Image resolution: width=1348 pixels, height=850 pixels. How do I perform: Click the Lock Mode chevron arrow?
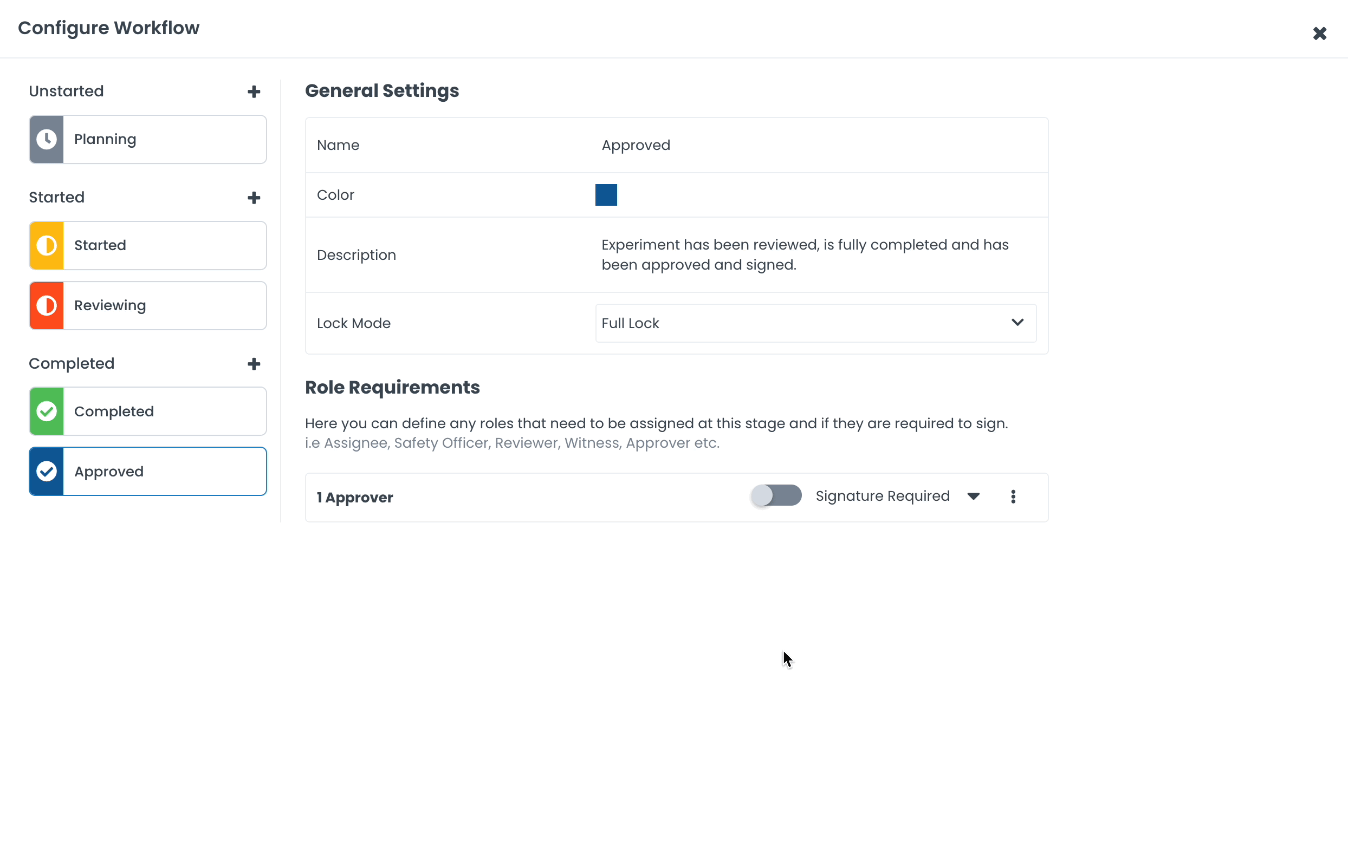(x=1017, y=323)
